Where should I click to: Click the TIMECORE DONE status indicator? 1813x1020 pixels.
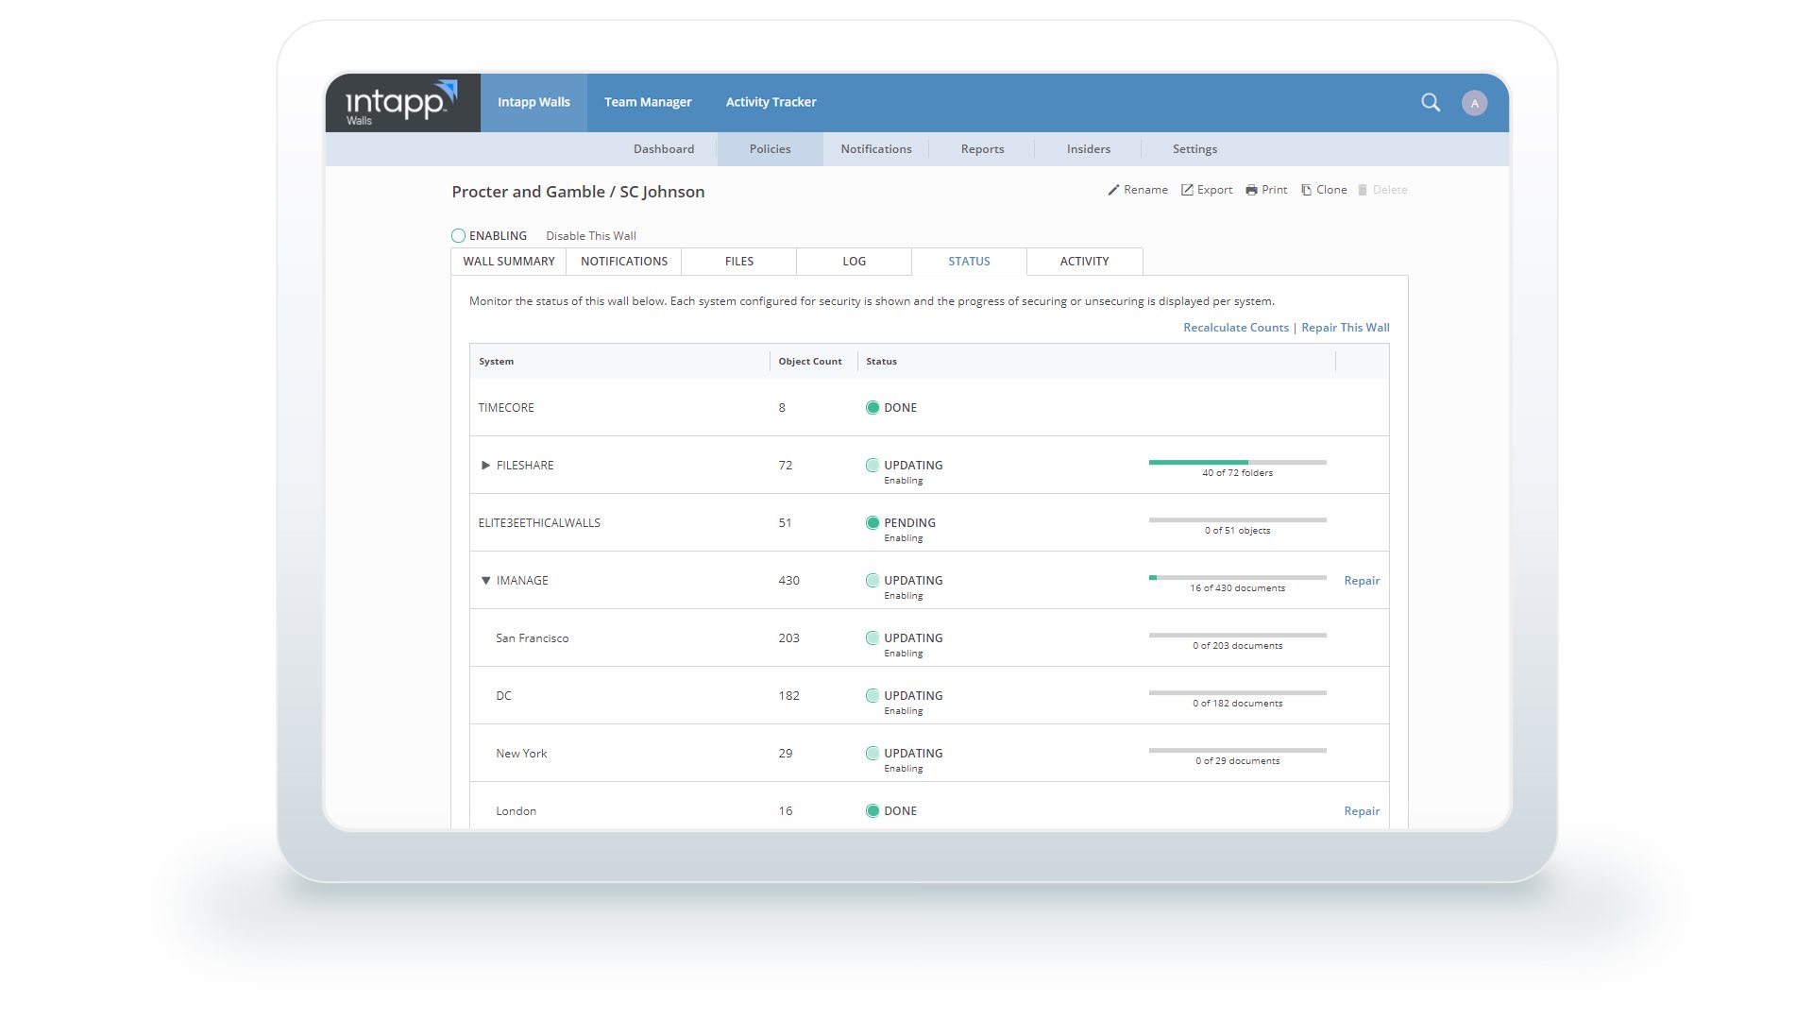[x=873, y=408]
